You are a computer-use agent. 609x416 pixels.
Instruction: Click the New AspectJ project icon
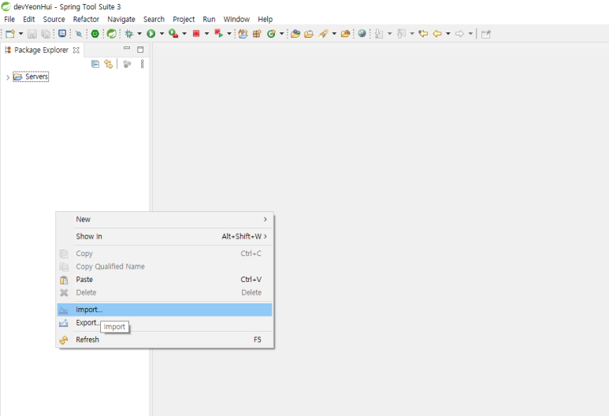click(243, 34)
